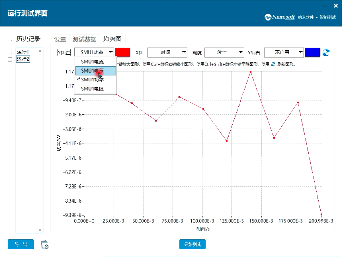Click the red color swatch for Y轴左

point(122,52)
